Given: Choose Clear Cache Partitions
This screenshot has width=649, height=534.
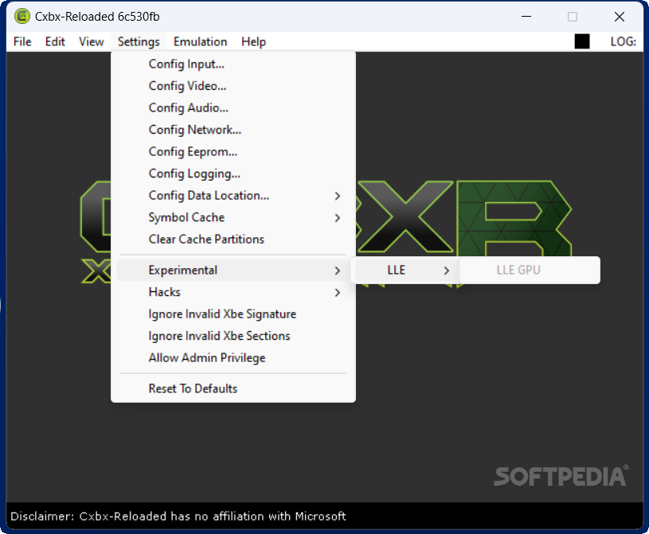Looking at the screenshot, I should pos(233,240).
